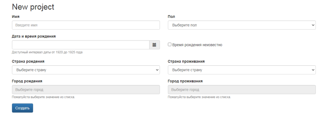This screenshot has width=327, height=116.
Task: Click the hint text under 'Город проживания' field
Action: coord(199,97)
